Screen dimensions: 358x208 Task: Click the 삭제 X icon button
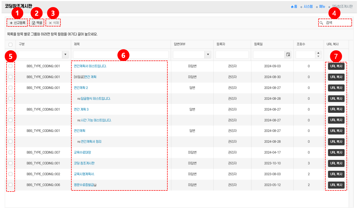(50, 23)
